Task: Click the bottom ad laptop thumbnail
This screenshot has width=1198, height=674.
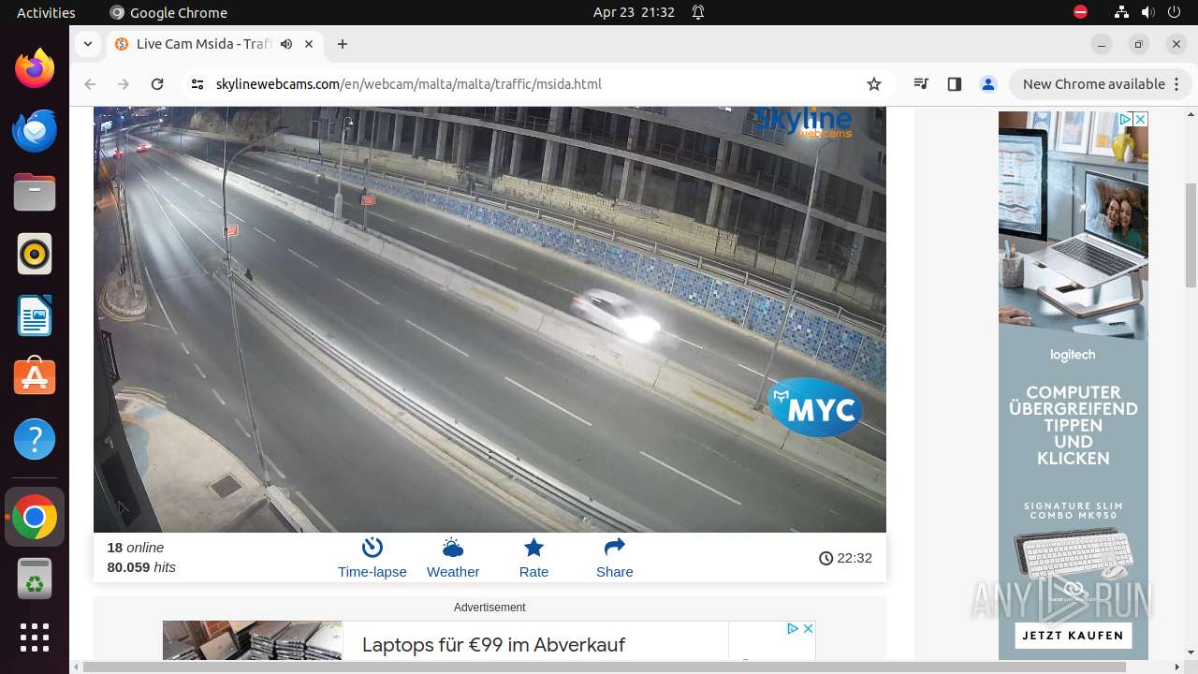Action: [x=253, y=640]
